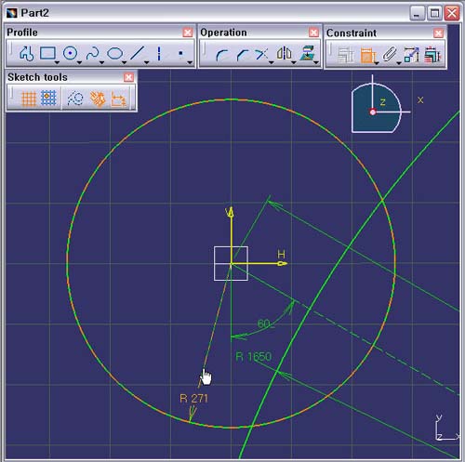Select the Corner tool in Operation
465x462 pixels.
pyautogui.click(x=221, y=55)
